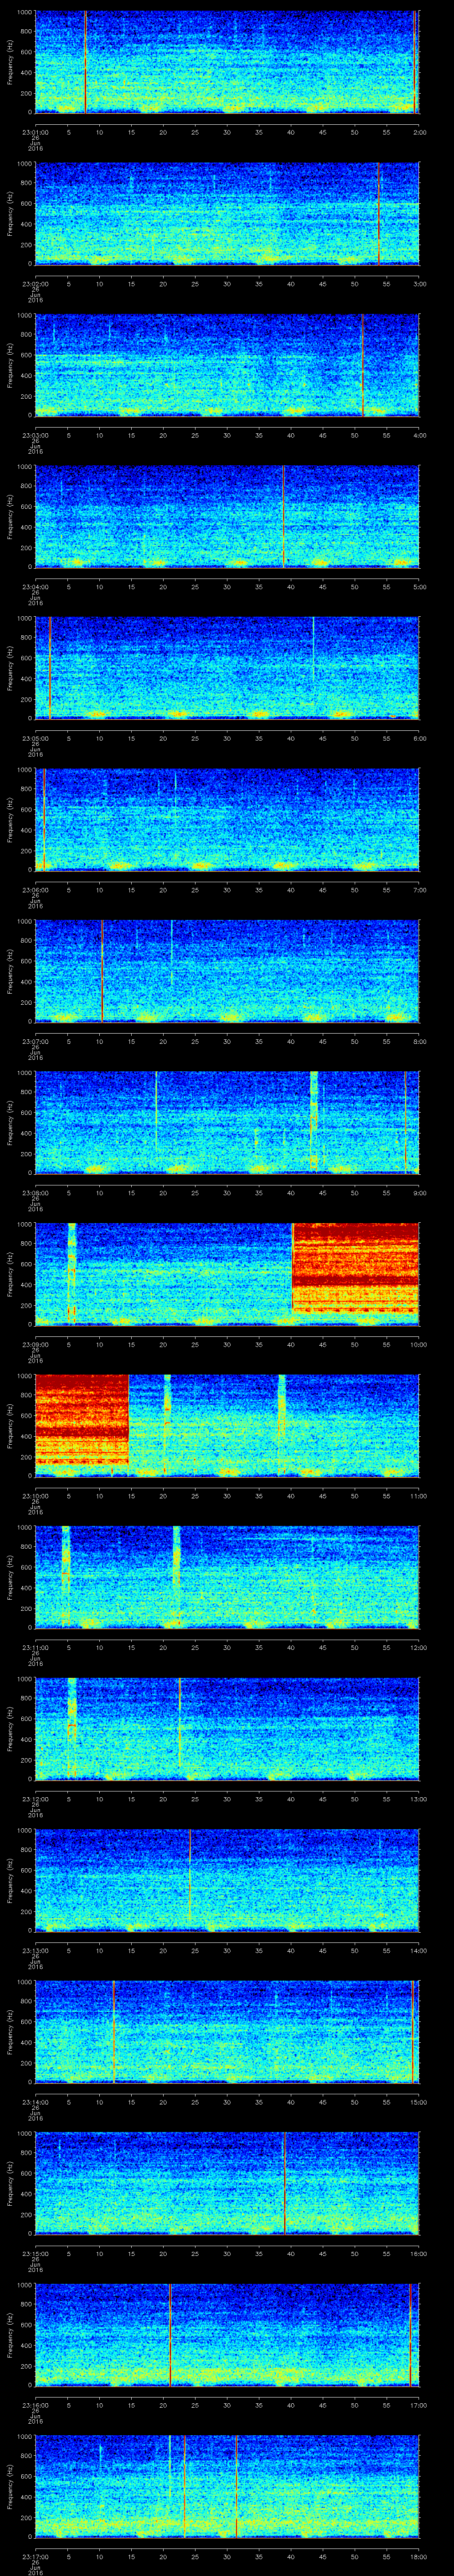Click the '23:11:00' start time label

pyautogui.click(x=35, y=1647)
